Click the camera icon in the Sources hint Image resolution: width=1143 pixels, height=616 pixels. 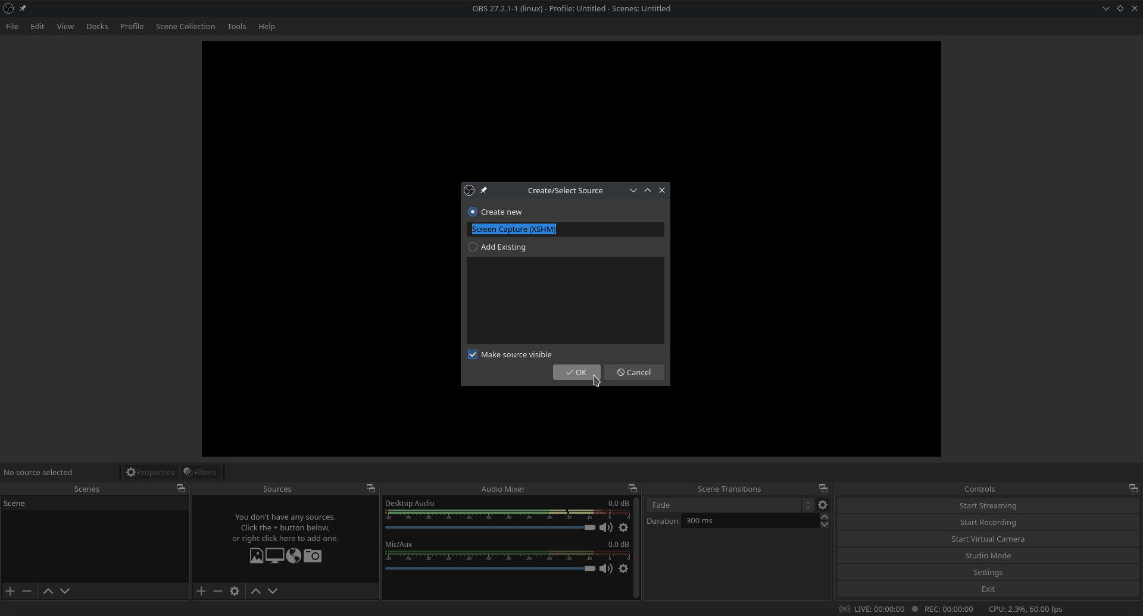point(313,555)
